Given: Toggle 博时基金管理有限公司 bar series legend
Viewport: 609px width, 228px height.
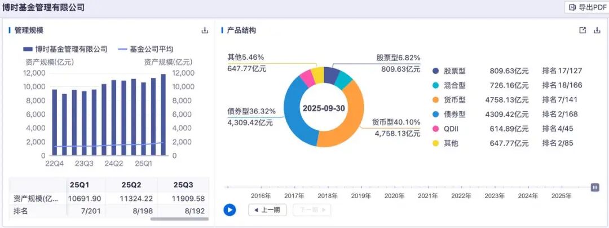Looking at the screenshot, I should 65,49.
